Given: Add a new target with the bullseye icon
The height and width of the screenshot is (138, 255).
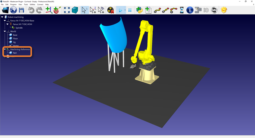Looking at the screenshot, I should coord(57,10).
